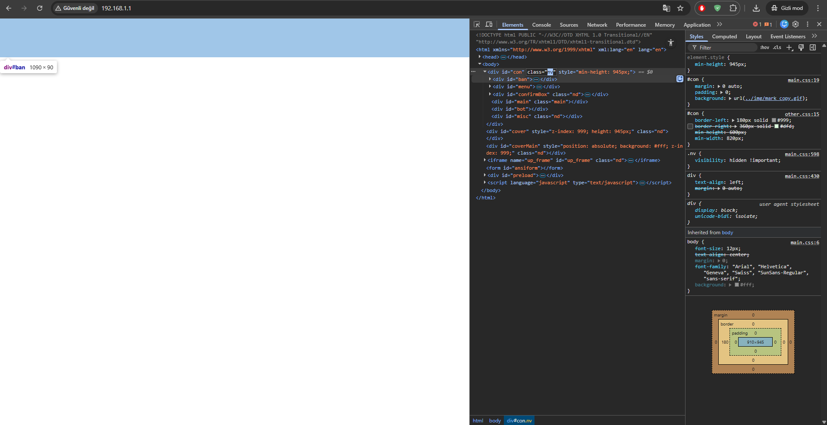
Task: Open main.css:6 source link
Action: coord(805,242)
